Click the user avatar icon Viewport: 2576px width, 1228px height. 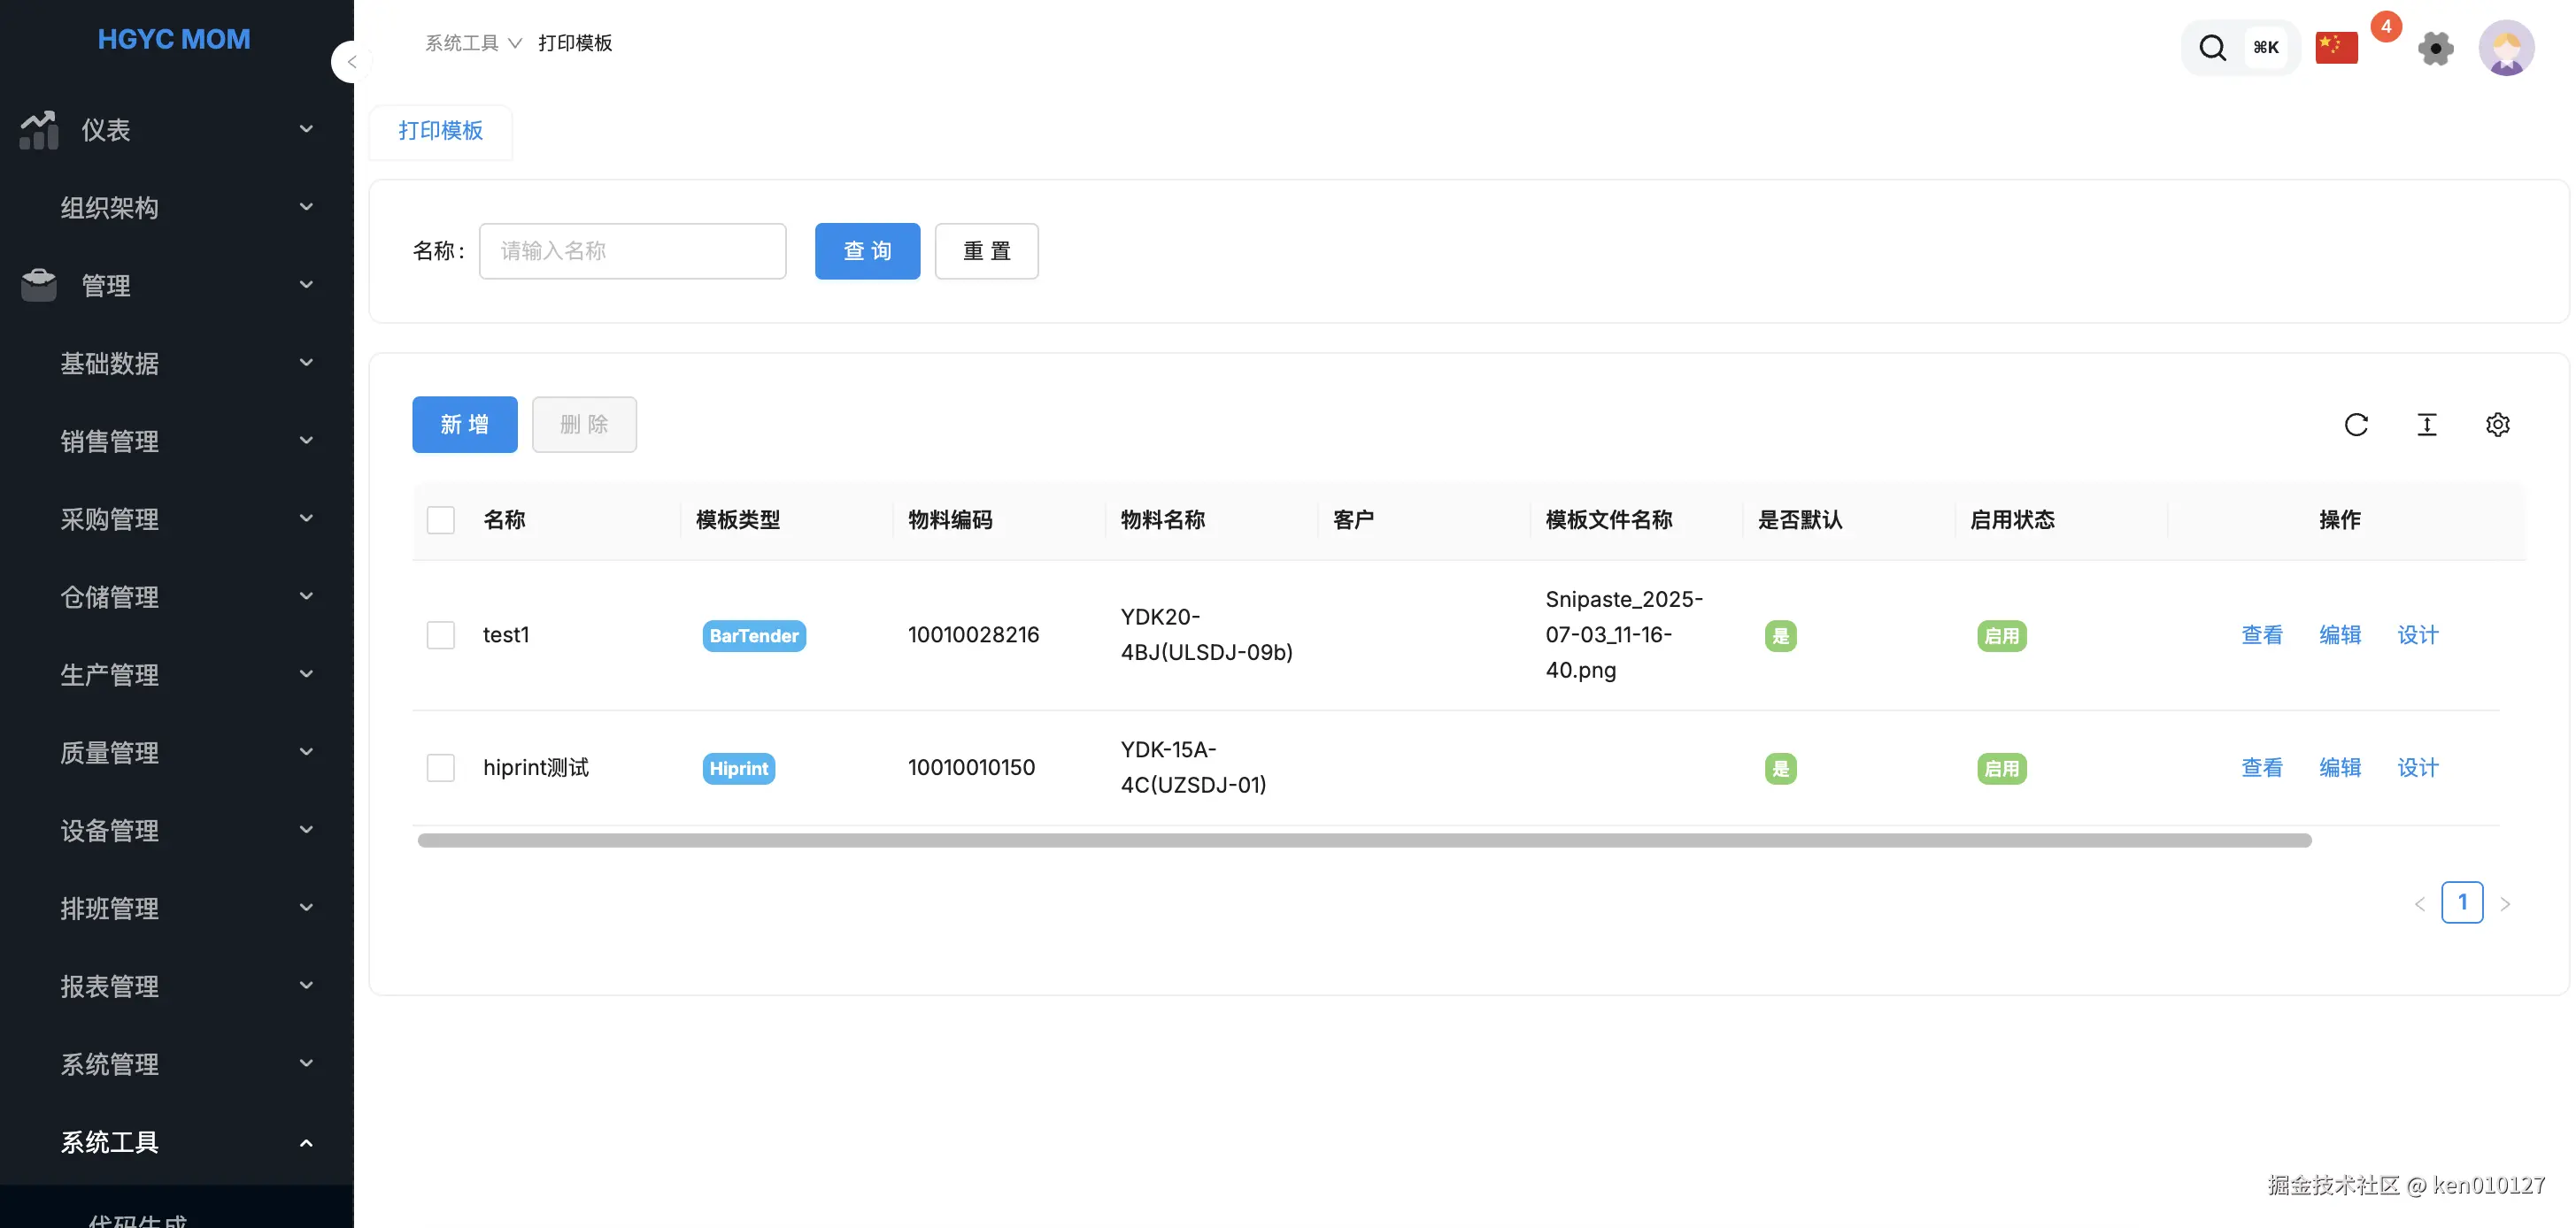2505,47
